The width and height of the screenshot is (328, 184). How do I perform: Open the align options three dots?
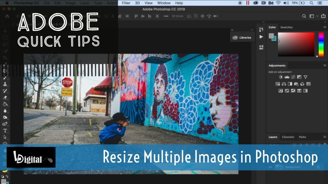(166, 16)
